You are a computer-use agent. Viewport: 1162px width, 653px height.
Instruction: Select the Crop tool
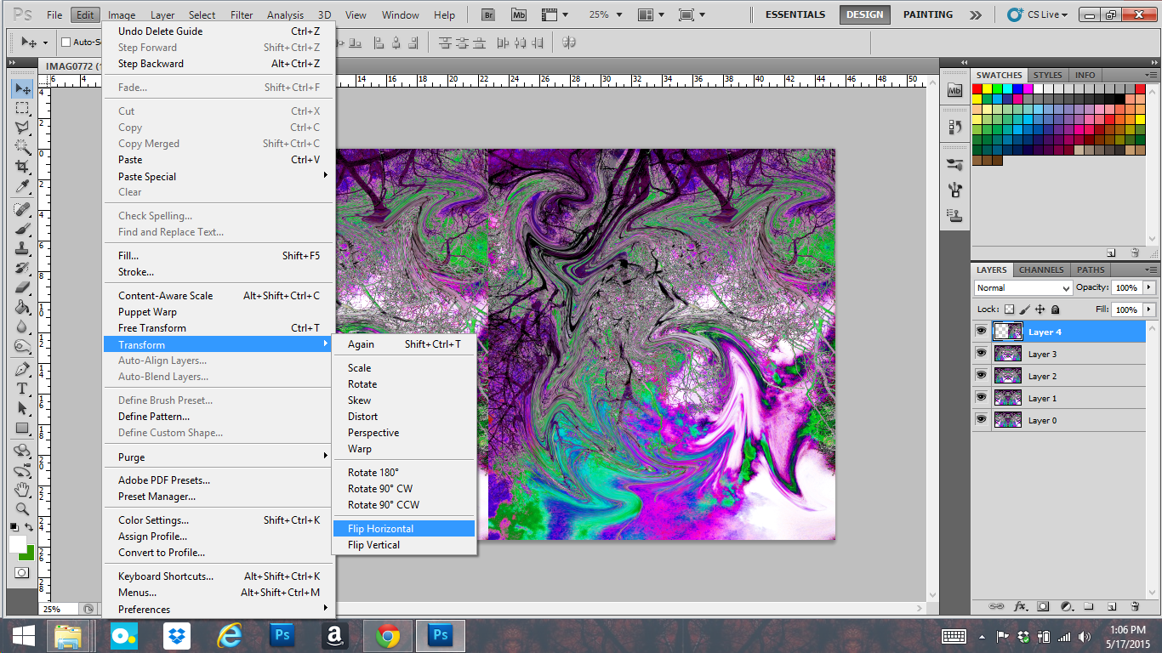click(x=22, y=166)
